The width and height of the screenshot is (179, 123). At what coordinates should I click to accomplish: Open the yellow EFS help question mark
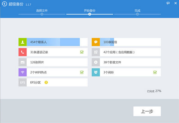point(46,82)
